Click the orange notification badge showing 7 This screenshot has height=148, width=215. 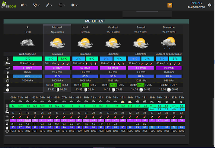(170, 5)
